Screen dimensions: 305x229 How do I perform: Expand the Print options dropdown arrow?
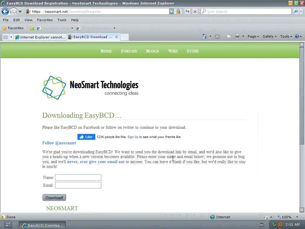pos(243,36)
